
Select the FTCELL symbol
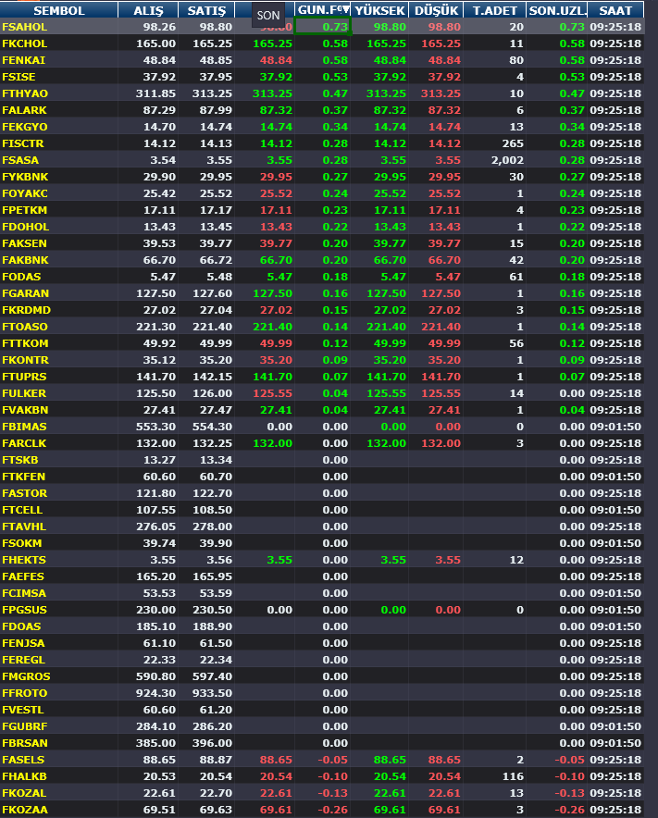22,511
